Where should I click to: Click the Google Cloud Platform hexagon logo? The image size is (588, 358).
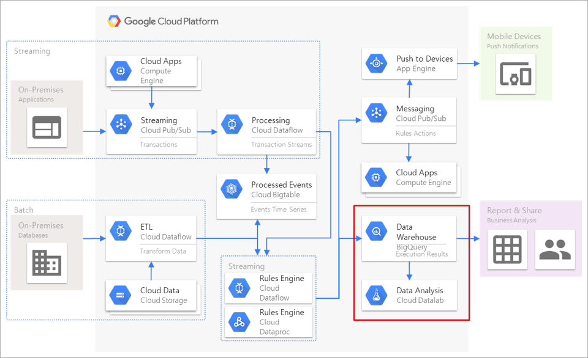click(x=114, y=21)
